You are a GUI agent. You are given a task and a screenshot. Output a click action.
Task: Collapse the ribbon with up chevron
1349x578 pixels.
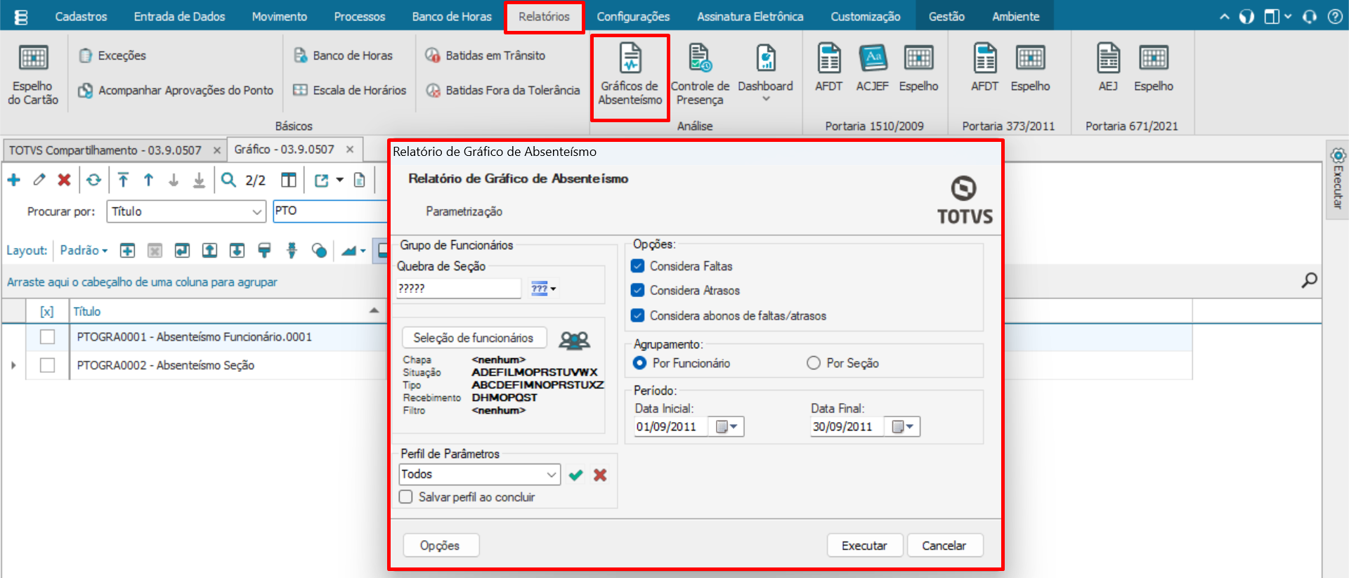(x=1225, y=17)
